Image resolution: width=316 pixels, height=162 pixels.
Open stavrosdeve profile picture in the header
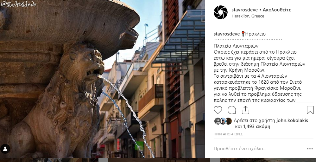220,12
